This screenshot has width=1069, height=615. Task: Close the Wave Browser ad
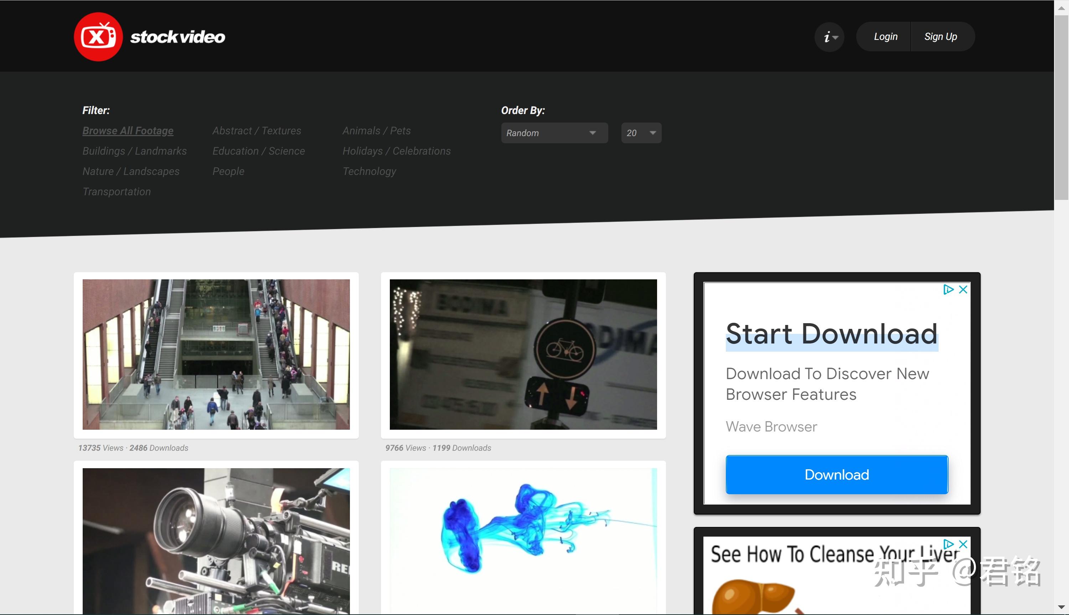[x=963, y=290]
